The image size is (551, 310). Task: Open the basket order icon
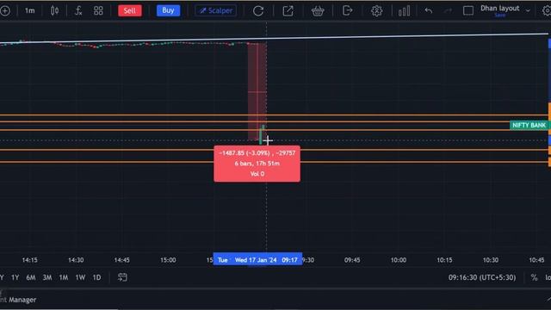[x=318, y=11]
